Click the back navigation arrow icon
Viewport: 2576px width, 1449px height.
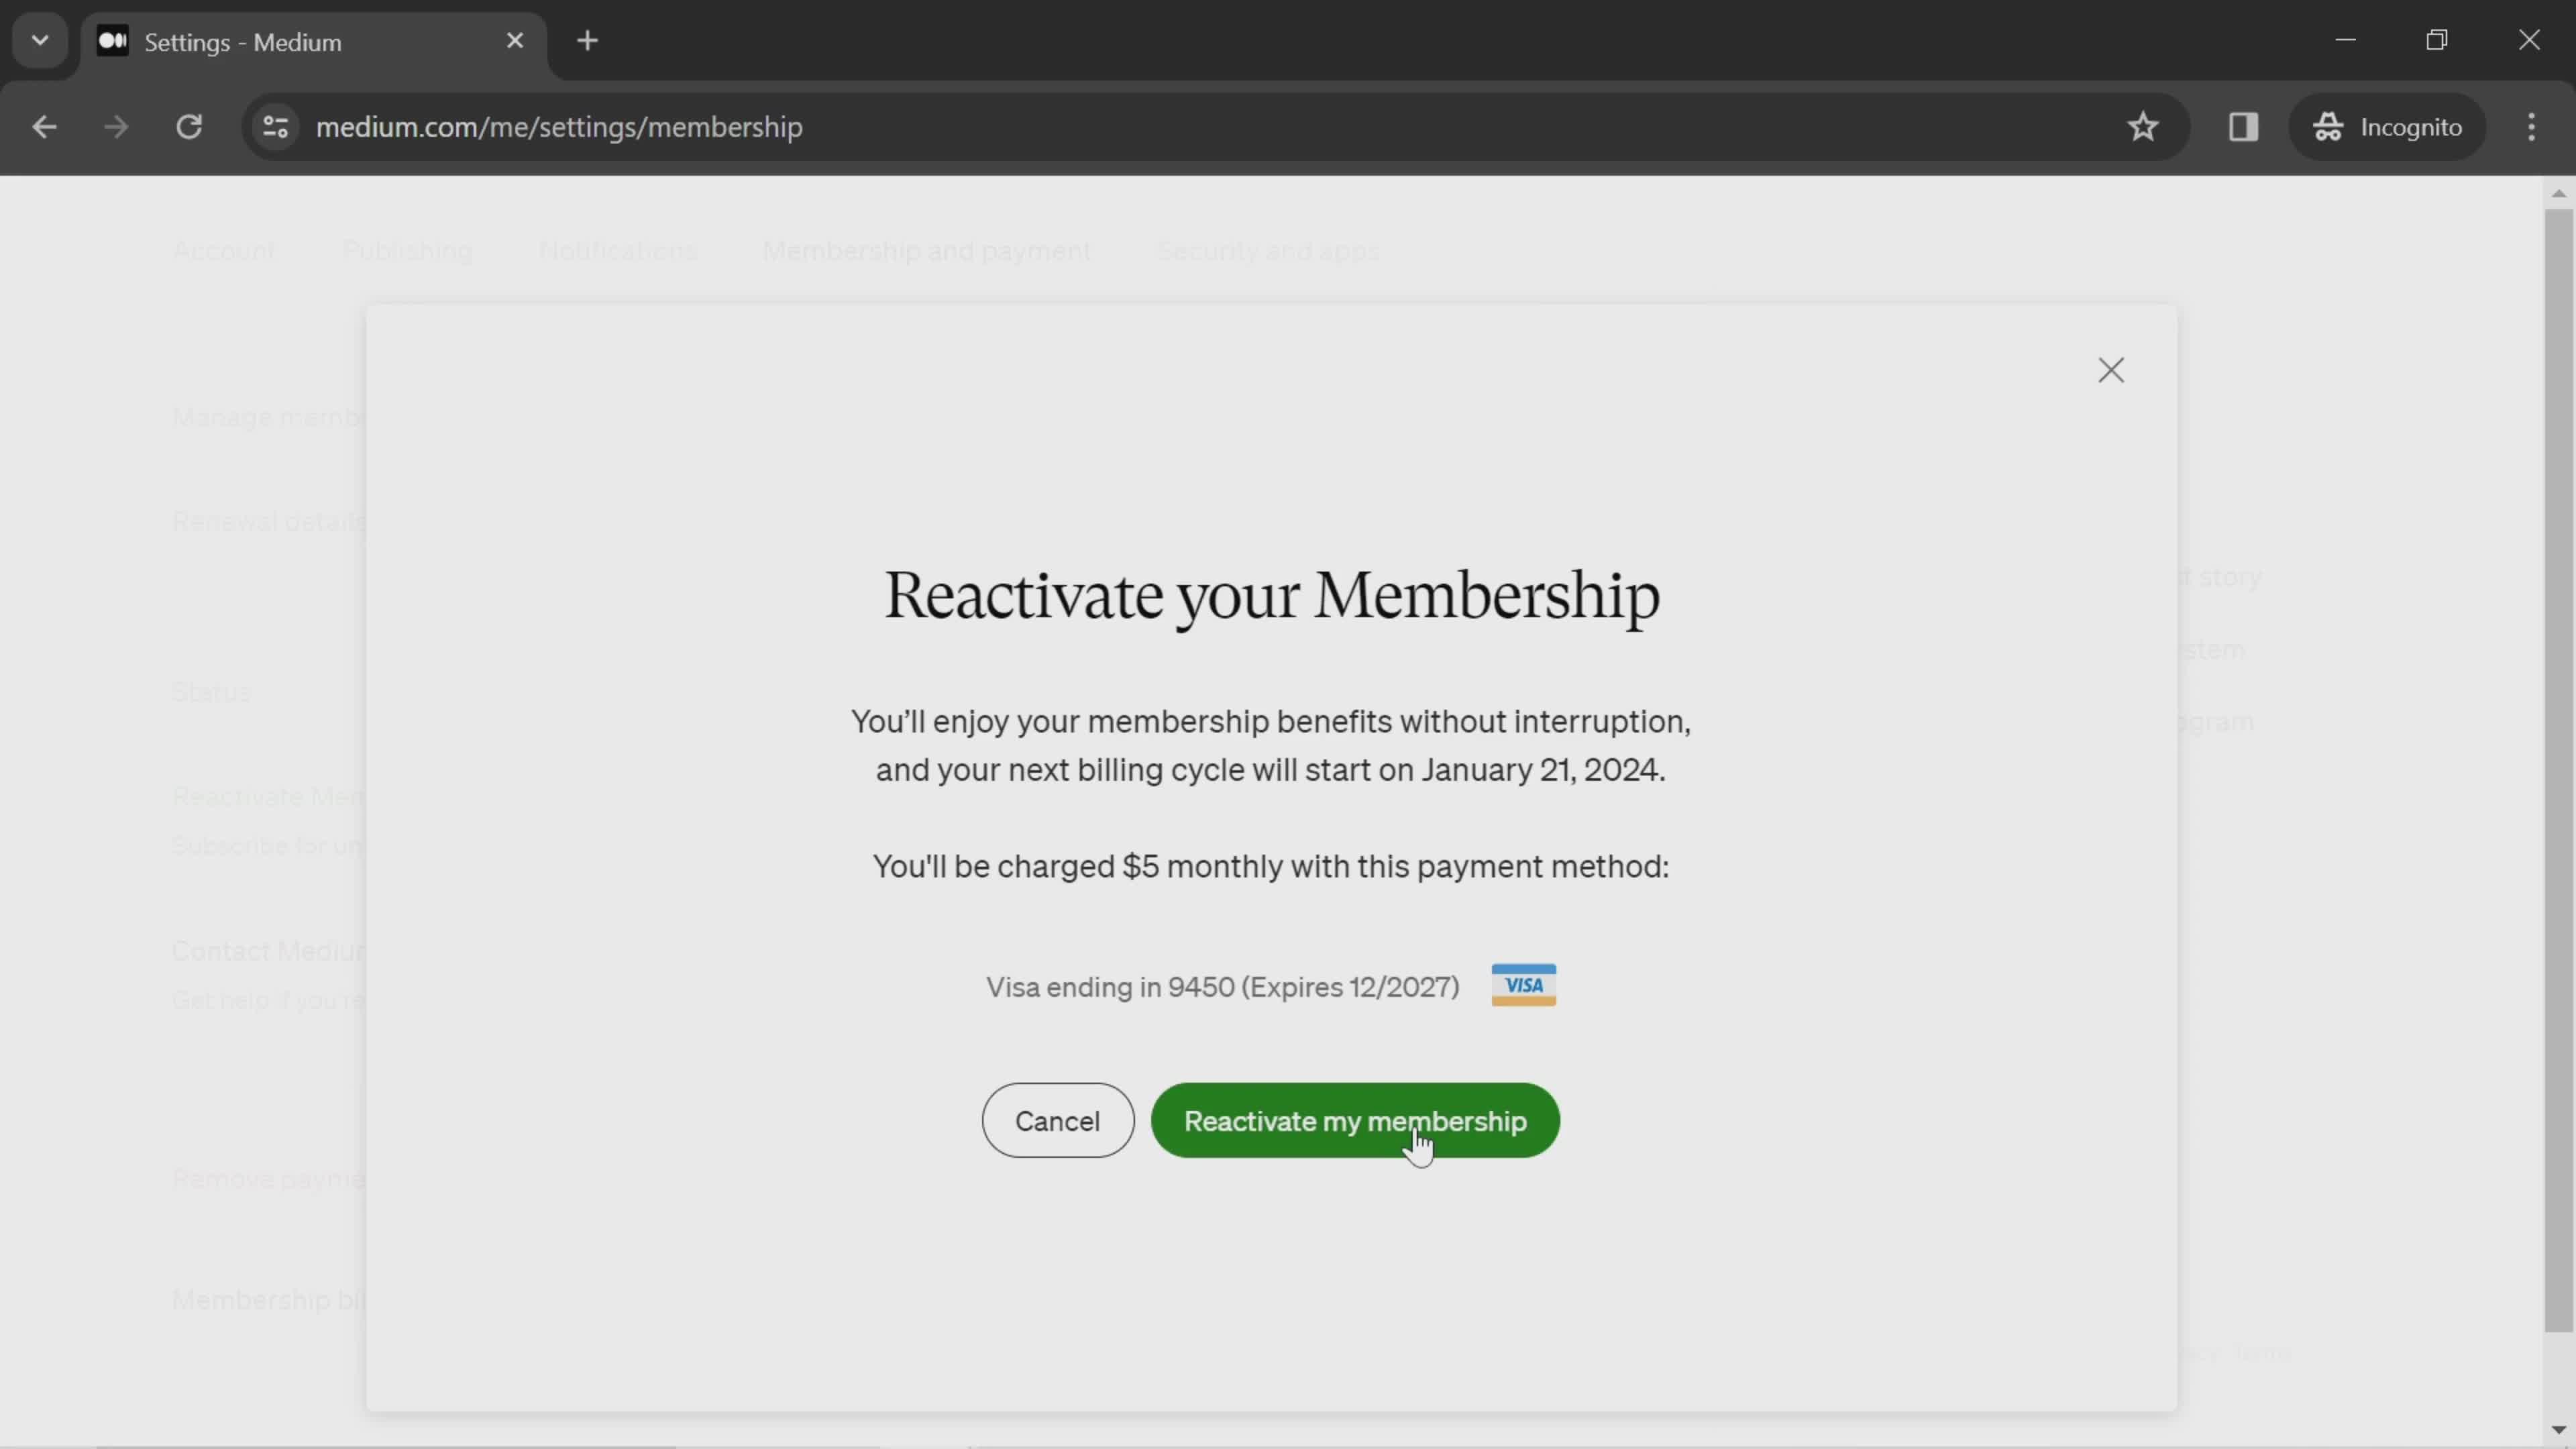click(x=44, y=125)
